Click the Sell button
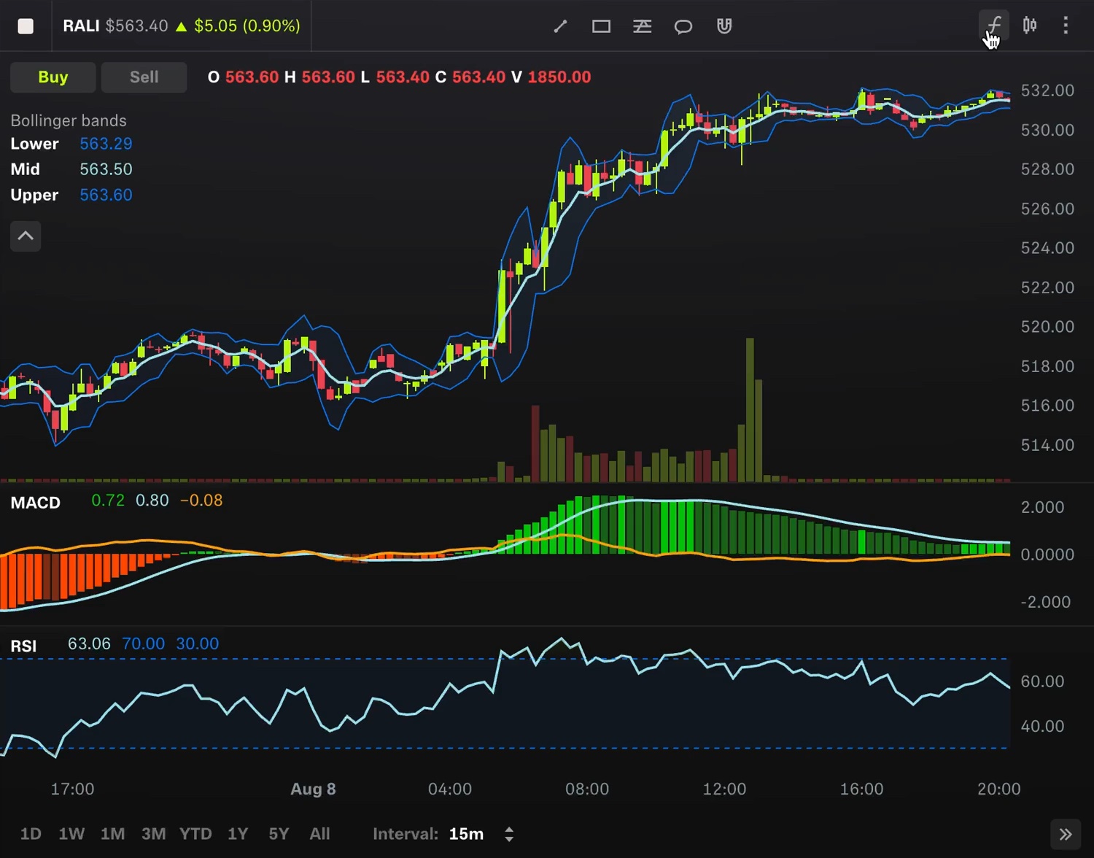 point(144,77)
